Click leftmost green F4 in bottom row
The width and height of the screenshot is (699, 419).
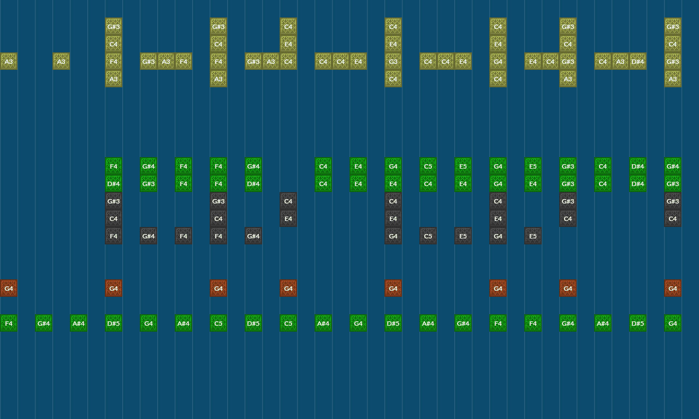pos(9,324)
